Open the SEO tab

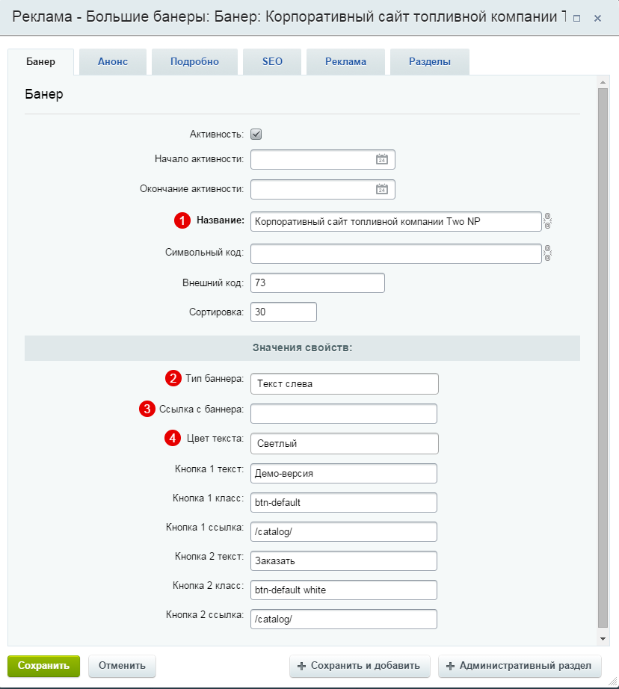coord(272,61)
